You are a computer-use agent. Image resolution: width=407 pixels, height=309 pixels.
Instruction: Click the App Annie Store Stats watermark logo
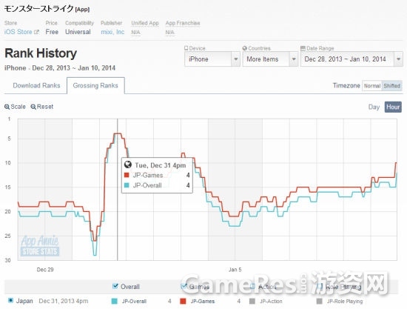tap(40, 246)
